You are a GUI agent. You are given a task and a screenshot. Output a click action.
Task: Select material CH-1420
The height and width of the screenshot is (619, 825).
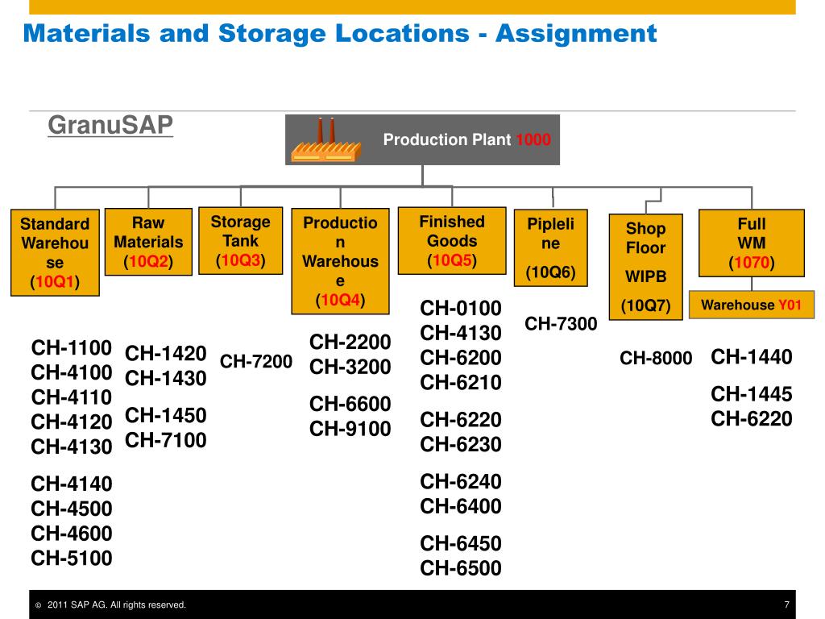pyautogui.click(x=166, y=353)
